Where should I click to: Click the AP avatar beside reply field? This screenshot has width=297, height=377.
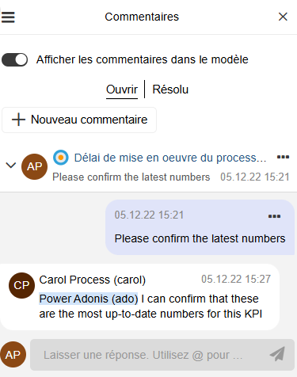pyautogui.click(x=13, y=355)
